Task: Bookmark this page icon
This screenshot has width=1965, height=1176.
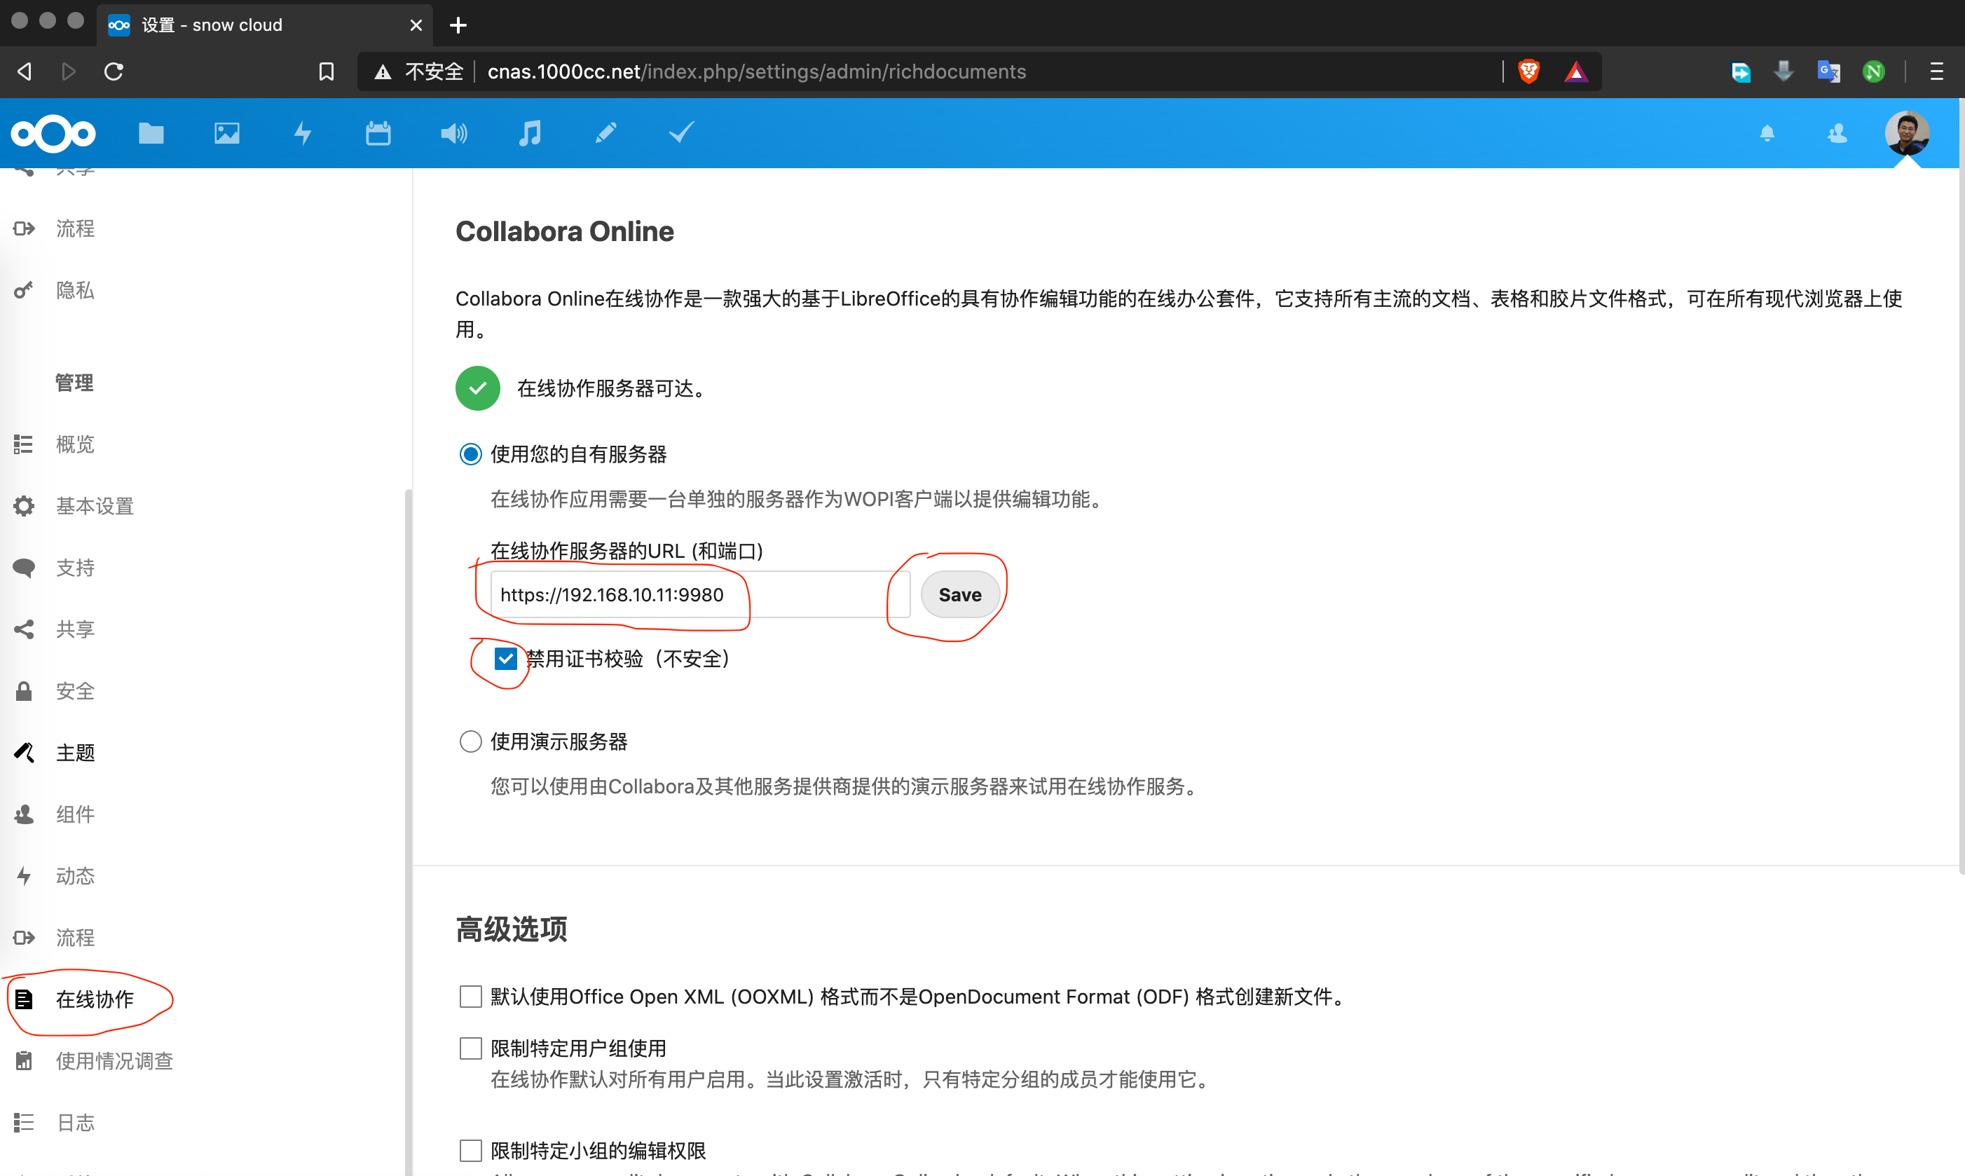Action: pos(326,71)
